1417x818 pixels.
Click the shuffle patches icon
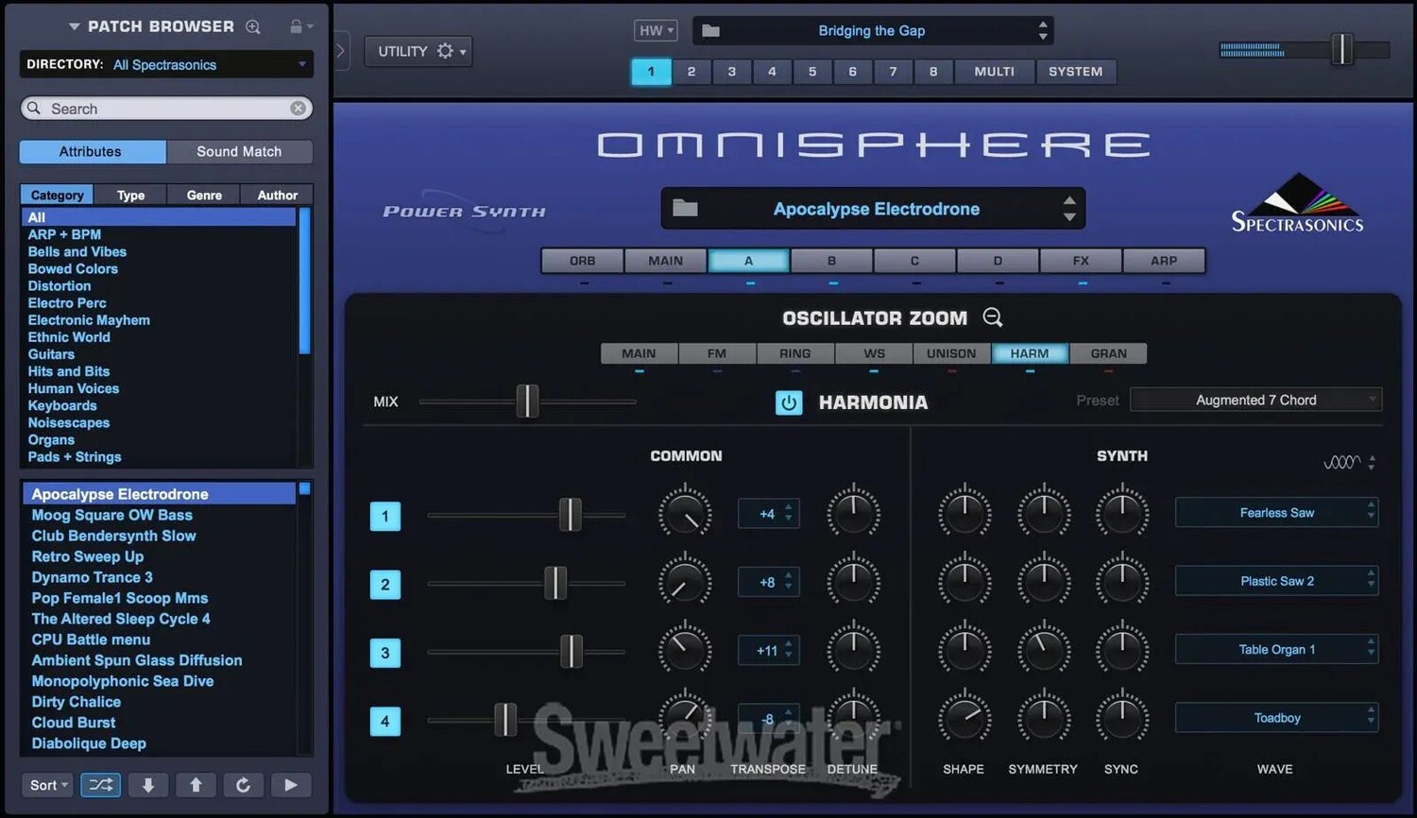(x=100, y=785)
